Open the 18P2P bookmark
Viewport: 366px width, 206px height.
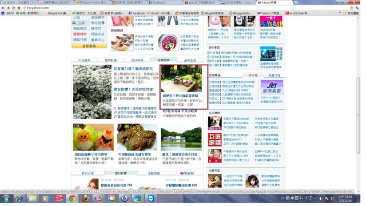pos(7,13)
